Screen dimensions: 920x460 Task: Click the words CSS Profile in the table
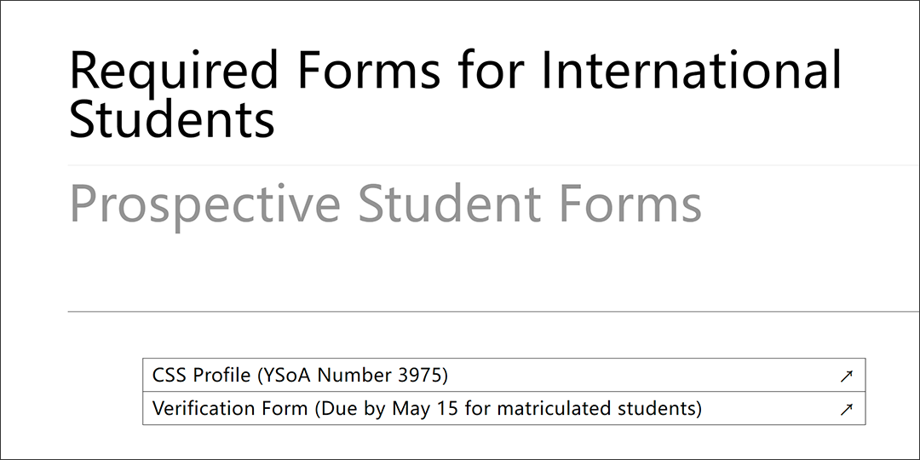click(201, 375)
